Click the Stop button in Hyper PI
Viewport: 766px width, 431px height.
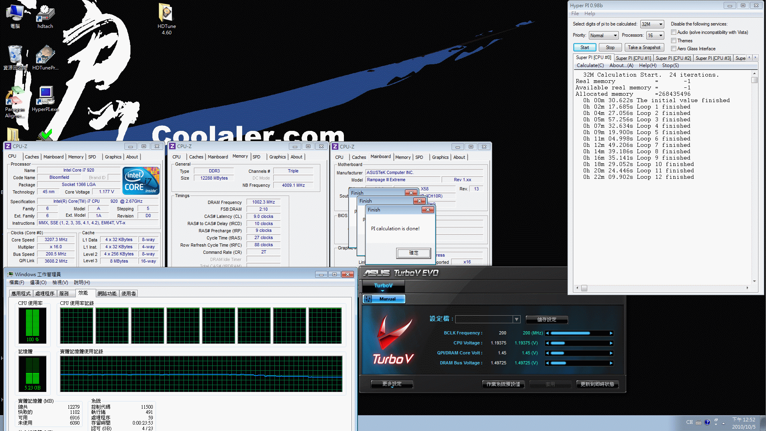pos(610,47)
